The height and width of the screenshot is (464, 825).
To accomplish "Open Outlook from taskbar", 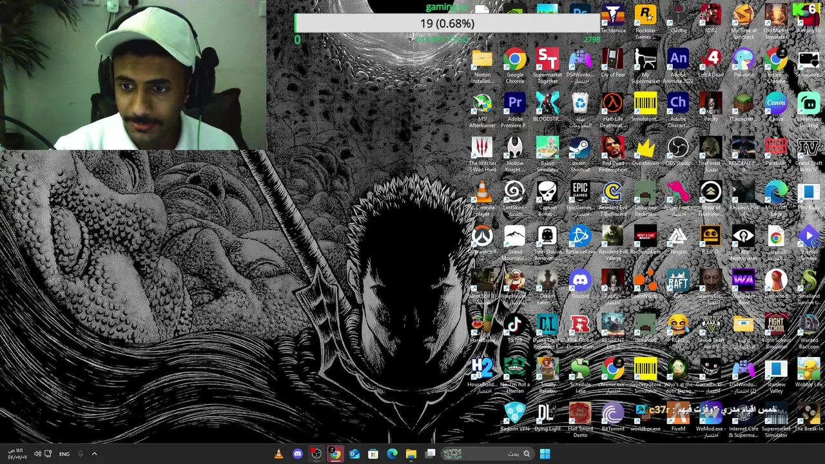I will click(x=354, y=454).
